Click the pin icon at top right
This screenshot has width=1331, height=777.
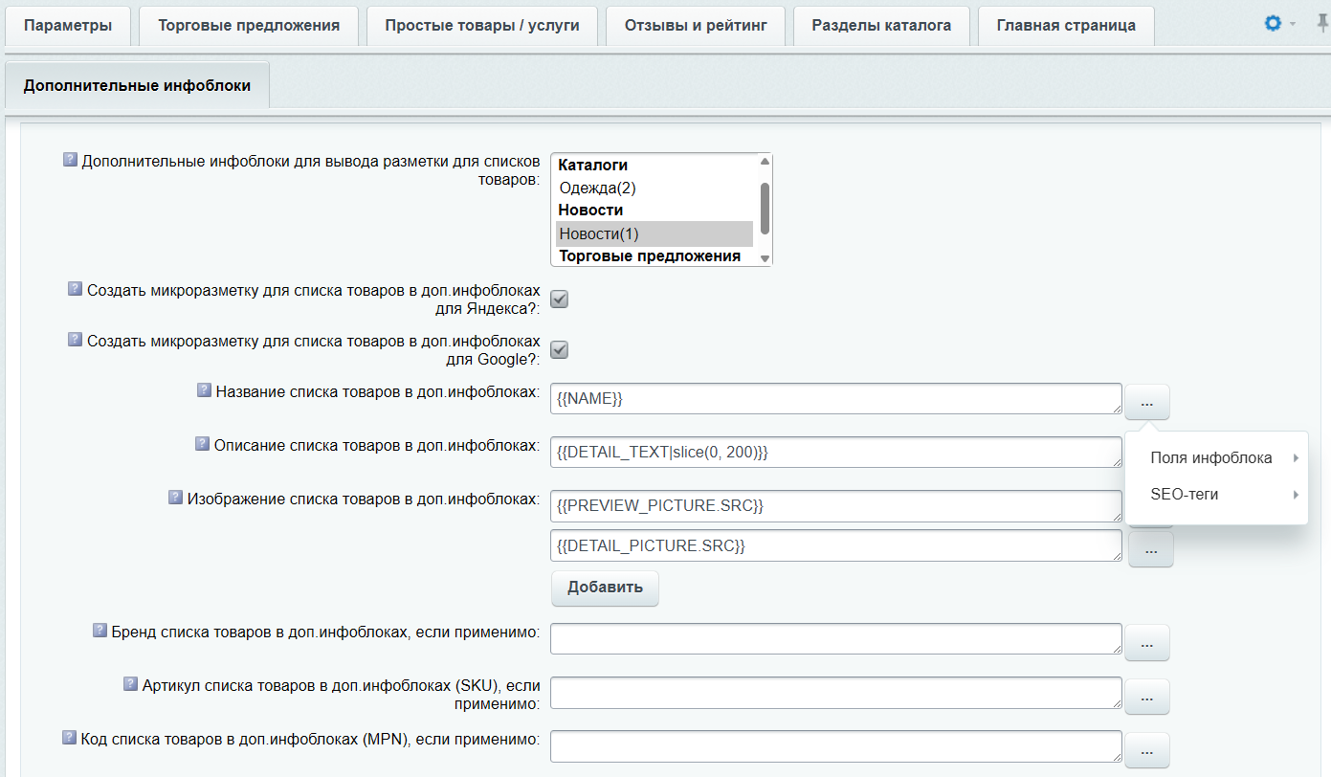(x=1322, y=24)
